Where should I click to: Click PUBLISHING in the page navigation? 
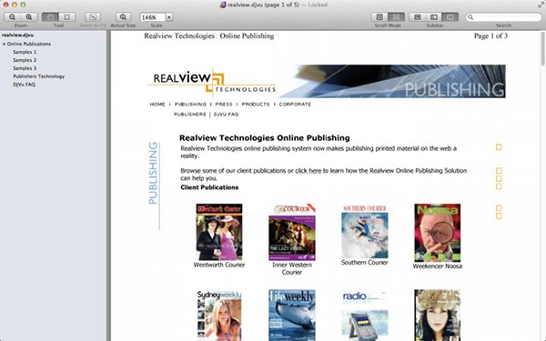click(x=190, y=104)
